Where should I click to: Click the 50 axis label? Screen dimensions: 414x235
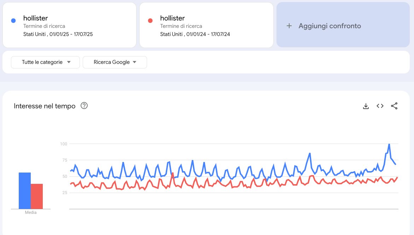[x=65, y=176]
